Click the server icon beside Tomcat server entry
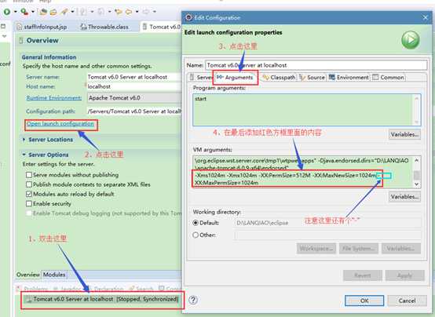This screenshot has height=317, width=435. pyautogui.click(x=28, y=299)
